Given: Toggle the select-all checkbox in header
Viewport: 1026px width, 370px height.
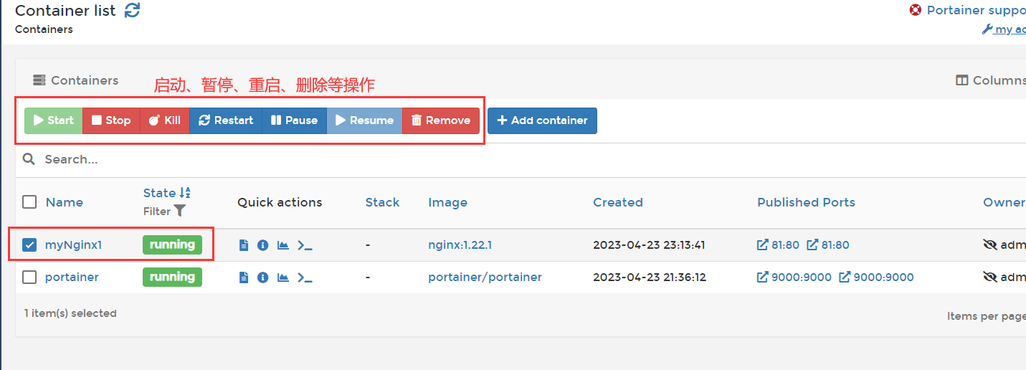Looking at the screenshot, I should [x=29, y=202].
